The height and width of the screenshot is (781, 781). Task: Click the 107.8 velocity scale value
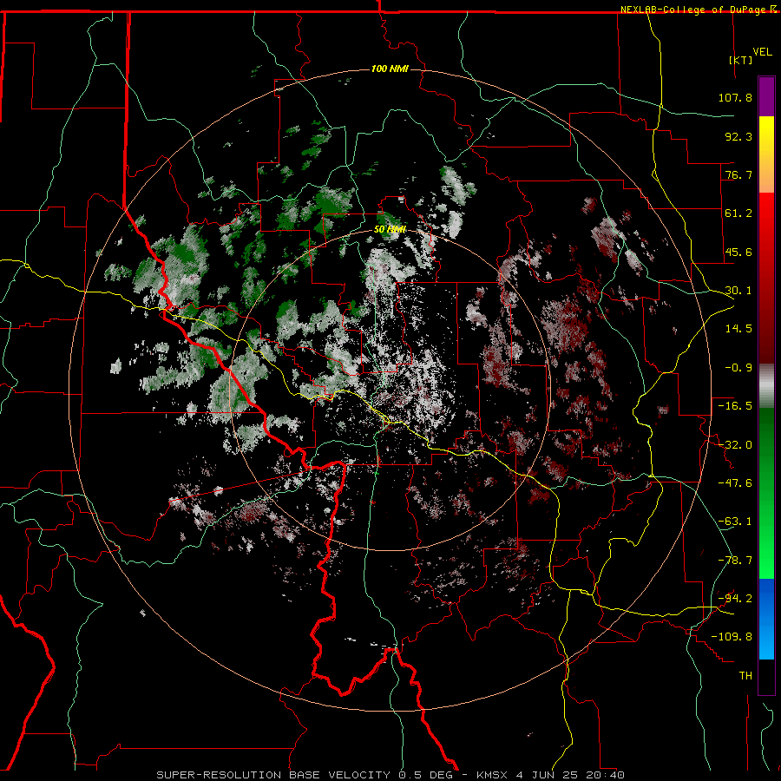(735, 97)
